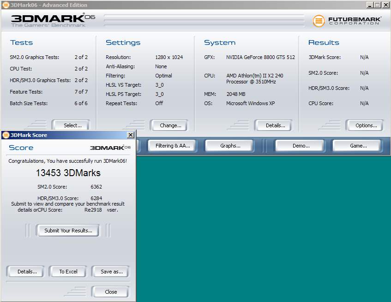
Task: Close the 3DMark06 main window
Action: click(385, 5)
